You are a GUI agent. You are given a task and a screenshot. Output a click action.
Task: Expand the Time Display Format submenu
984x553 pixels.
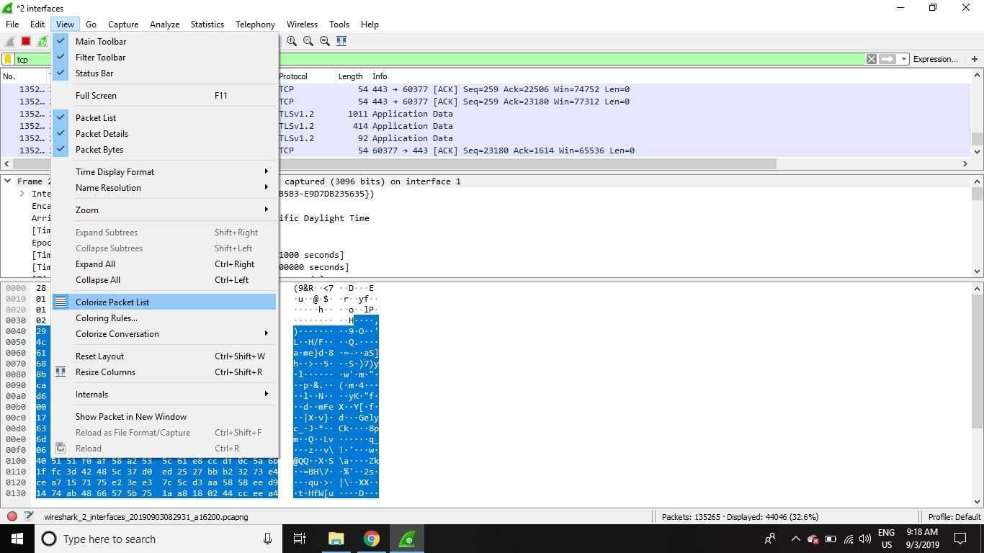[115, 172]
